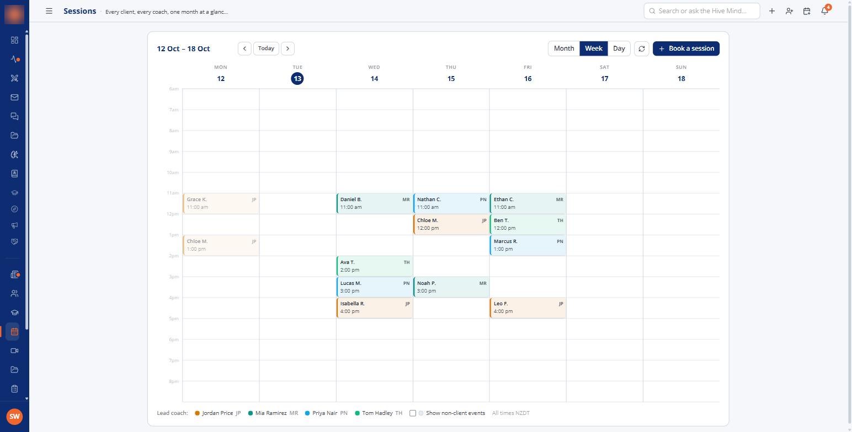Open Leo F. 4:00 pm session
Viewport: 852px width, 432px height.
point(528,307)
